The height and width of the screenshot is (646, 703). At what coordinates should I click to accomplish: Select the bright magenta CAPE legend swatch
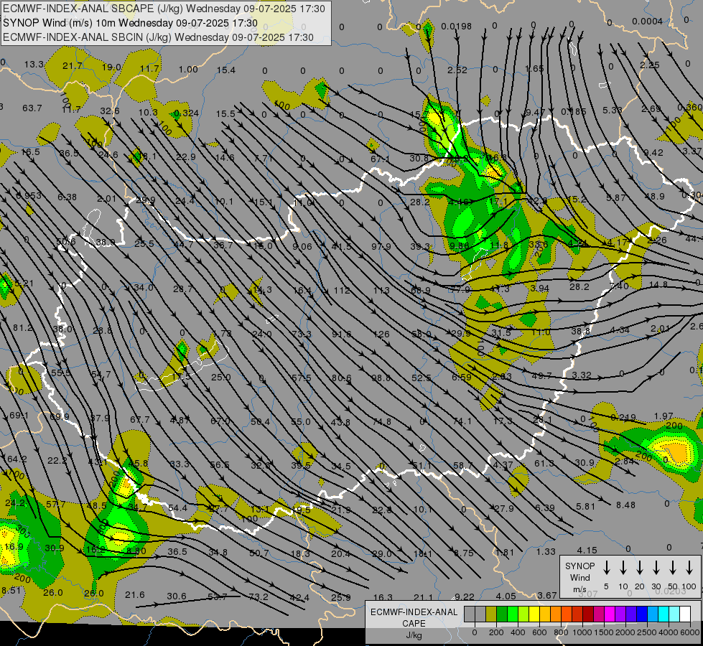point(610,614)
